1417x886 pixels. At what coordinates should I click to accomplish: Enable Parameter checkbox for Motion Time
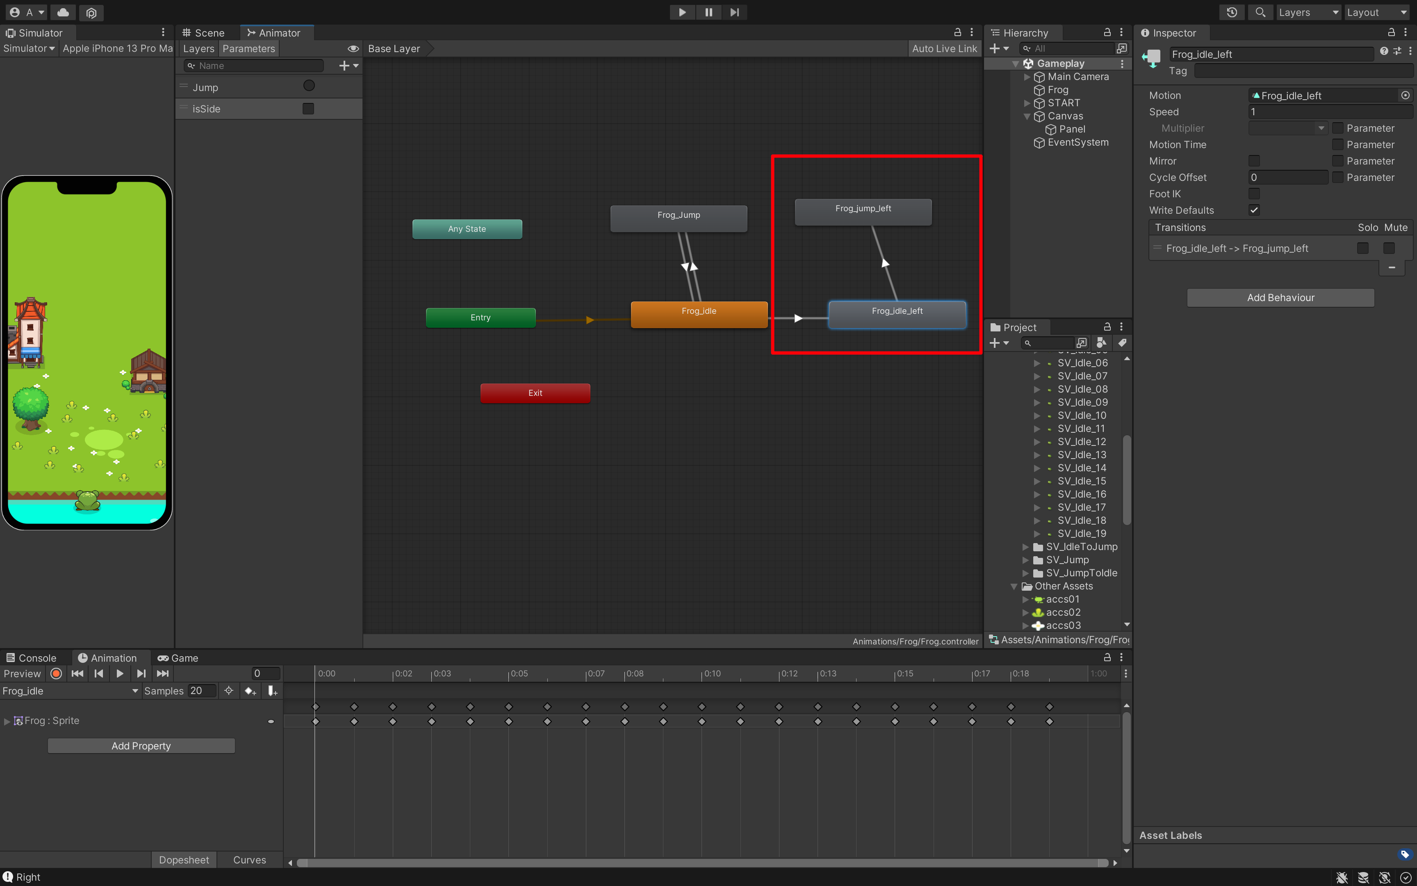(x=1337, y=144)
